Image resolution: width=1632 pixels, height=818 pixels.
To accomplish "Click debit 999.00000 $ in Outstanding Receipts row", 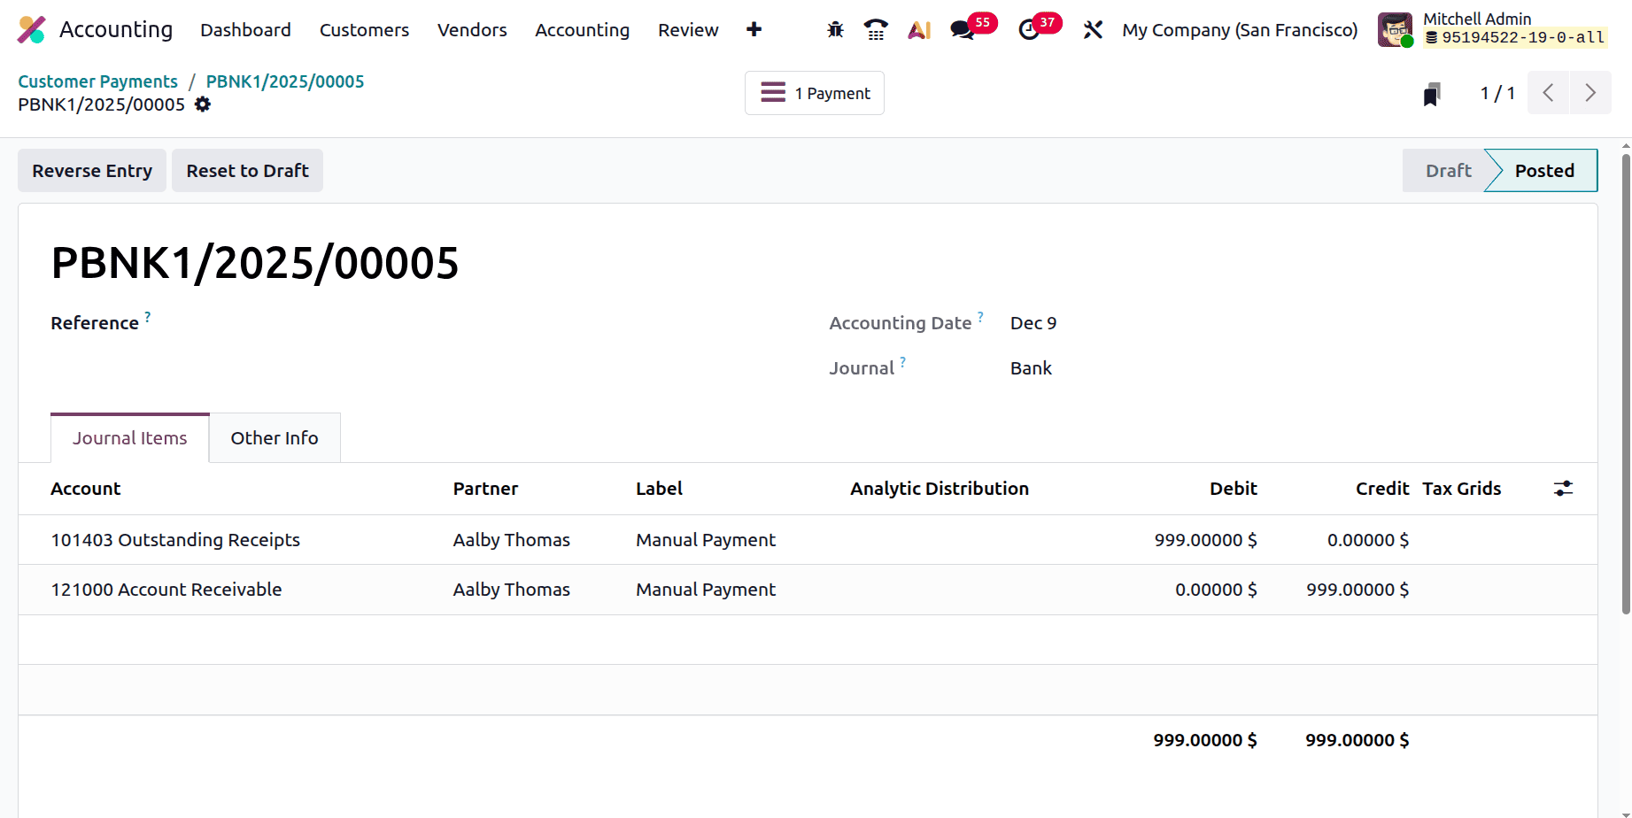I will 1205,540.
